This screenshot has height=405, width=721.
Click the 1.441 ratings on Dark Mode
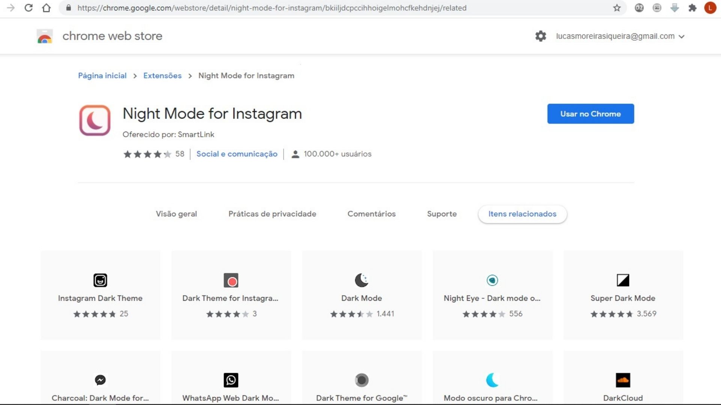click(385, 314)
